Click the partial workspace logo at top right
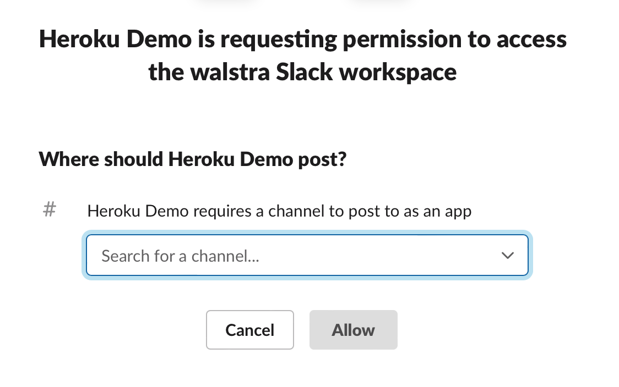 381,3
